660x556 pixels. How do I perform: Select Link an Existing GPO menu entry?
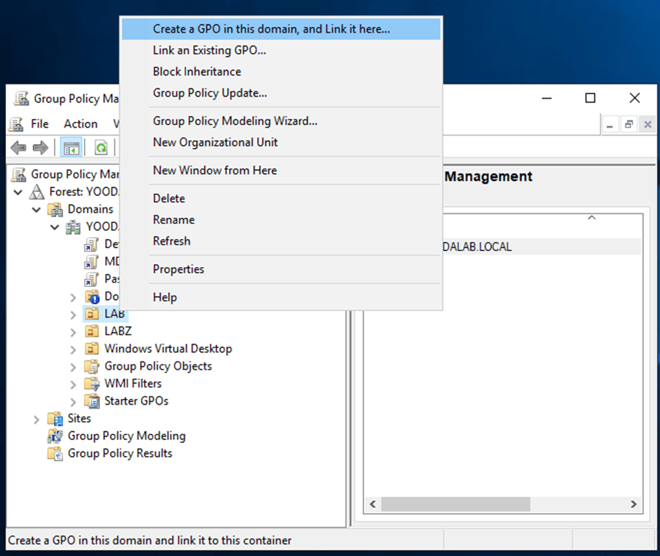[281, 51]
